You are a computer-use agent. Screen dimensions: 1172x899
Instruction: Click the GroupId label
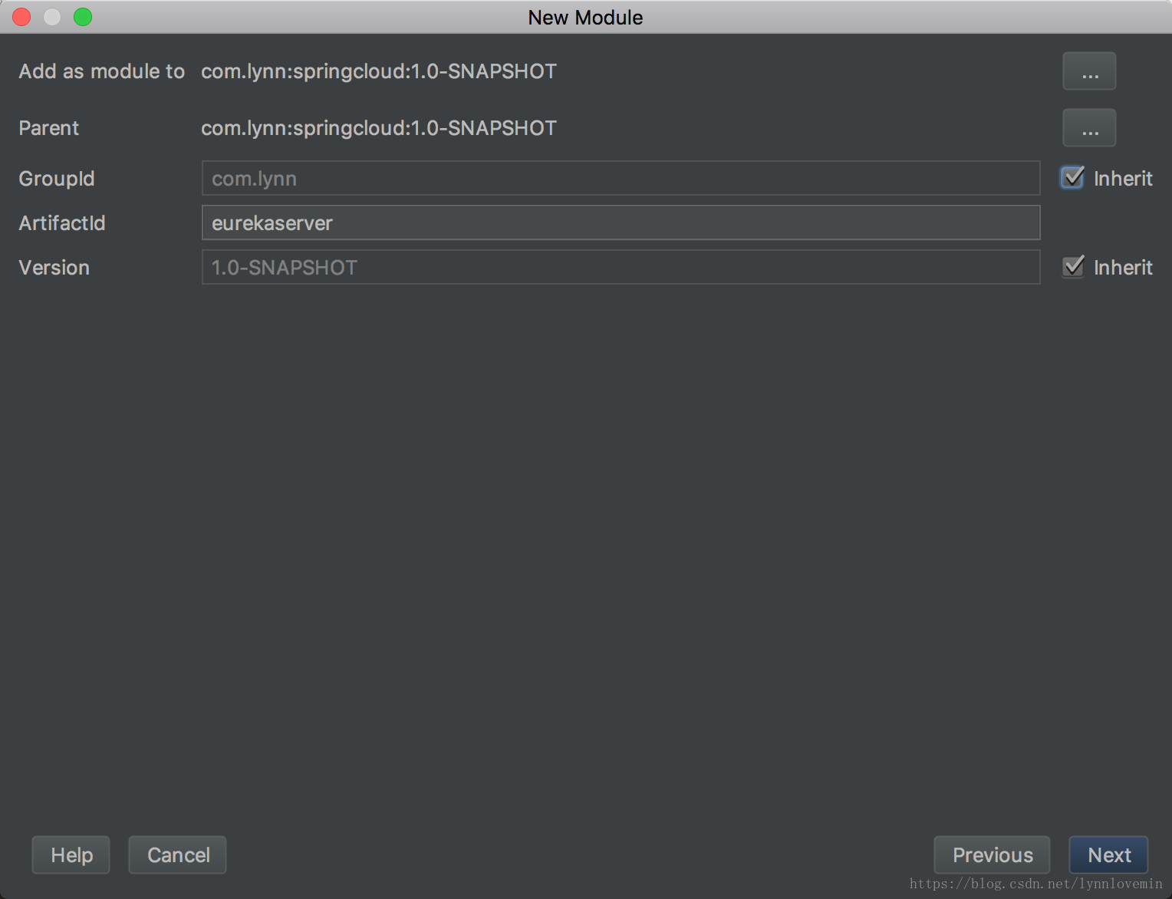57,179
